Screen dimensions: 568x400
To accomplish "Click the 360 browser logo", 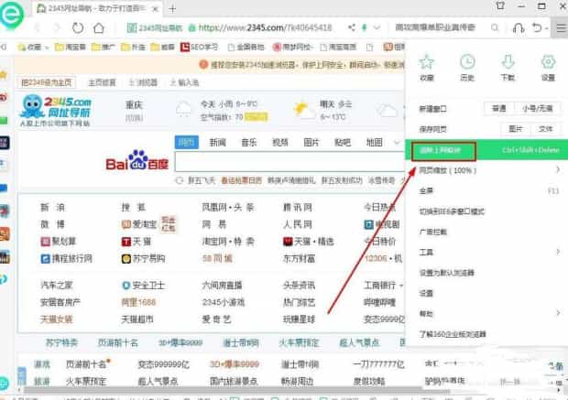I will [11, 15].
